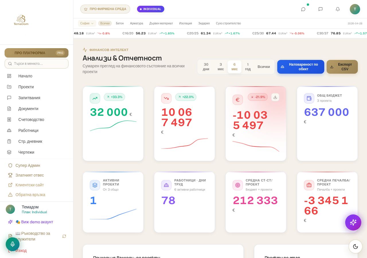Click the Работници · дни труд value 78
This screenshot has height=258, width=367.
(x=168, y=200)
